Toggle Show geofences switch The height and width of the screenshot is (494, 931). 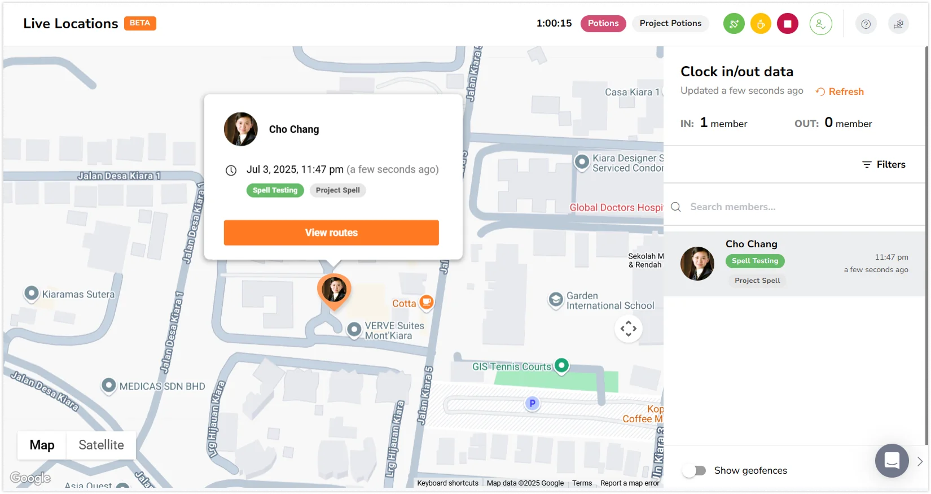coord(694,470)
